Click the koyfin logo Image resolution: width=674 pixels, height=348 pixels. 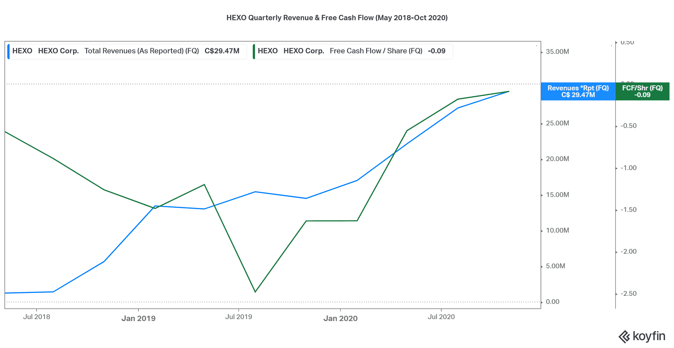(642, 336)
